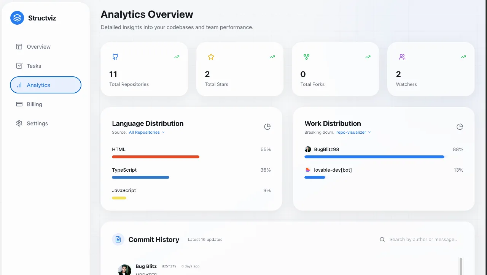Screen dimensions: 487x275
Task: Open the All Repositories source dropdown
Action: point(147,133)
